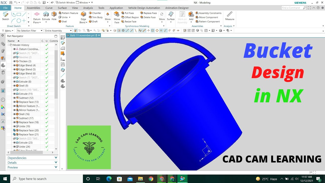
Task: Click the Shell tool in the ribbon
Action: (x=63, y=22)
